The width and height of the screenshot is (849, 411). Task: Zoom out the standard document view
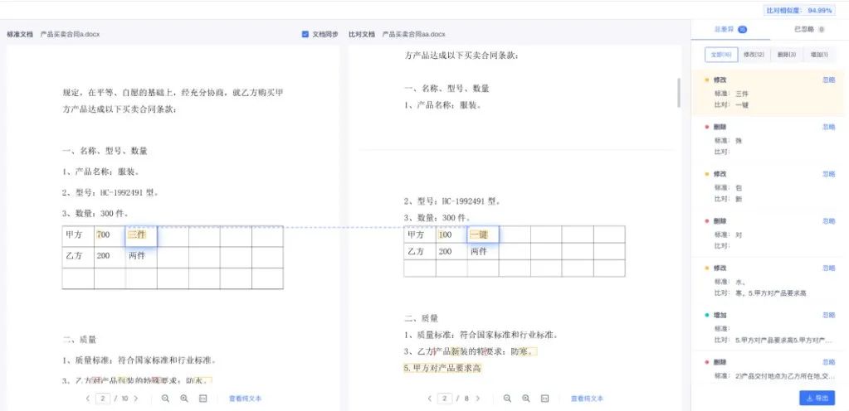(166, 399)
